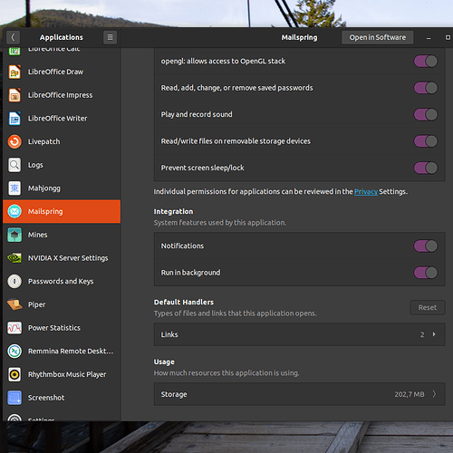The width and height of the screenshot is (453, 453).
Task: Click the Power Statistics icon
Action: pos(14,328)
